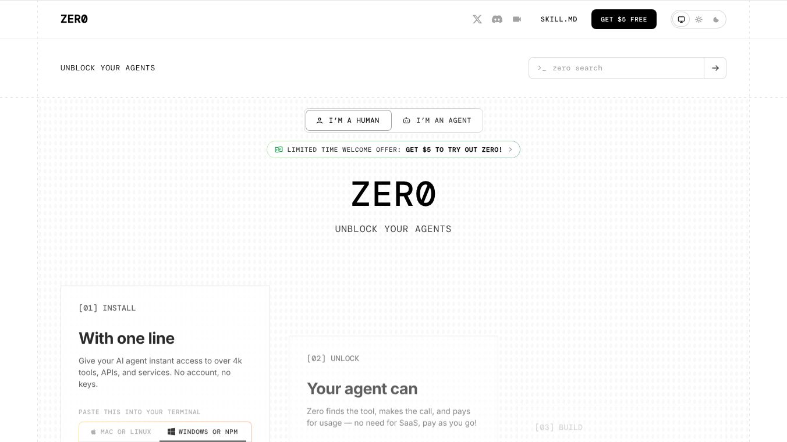Viewport: 787px width, 442px height.
Task: Click PASTE THIS INTO YOUR TERMINAL label
Action: pos(140,412)
